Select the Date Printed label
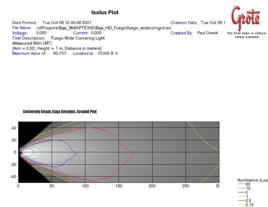The image size is (268, 207). 24,23
